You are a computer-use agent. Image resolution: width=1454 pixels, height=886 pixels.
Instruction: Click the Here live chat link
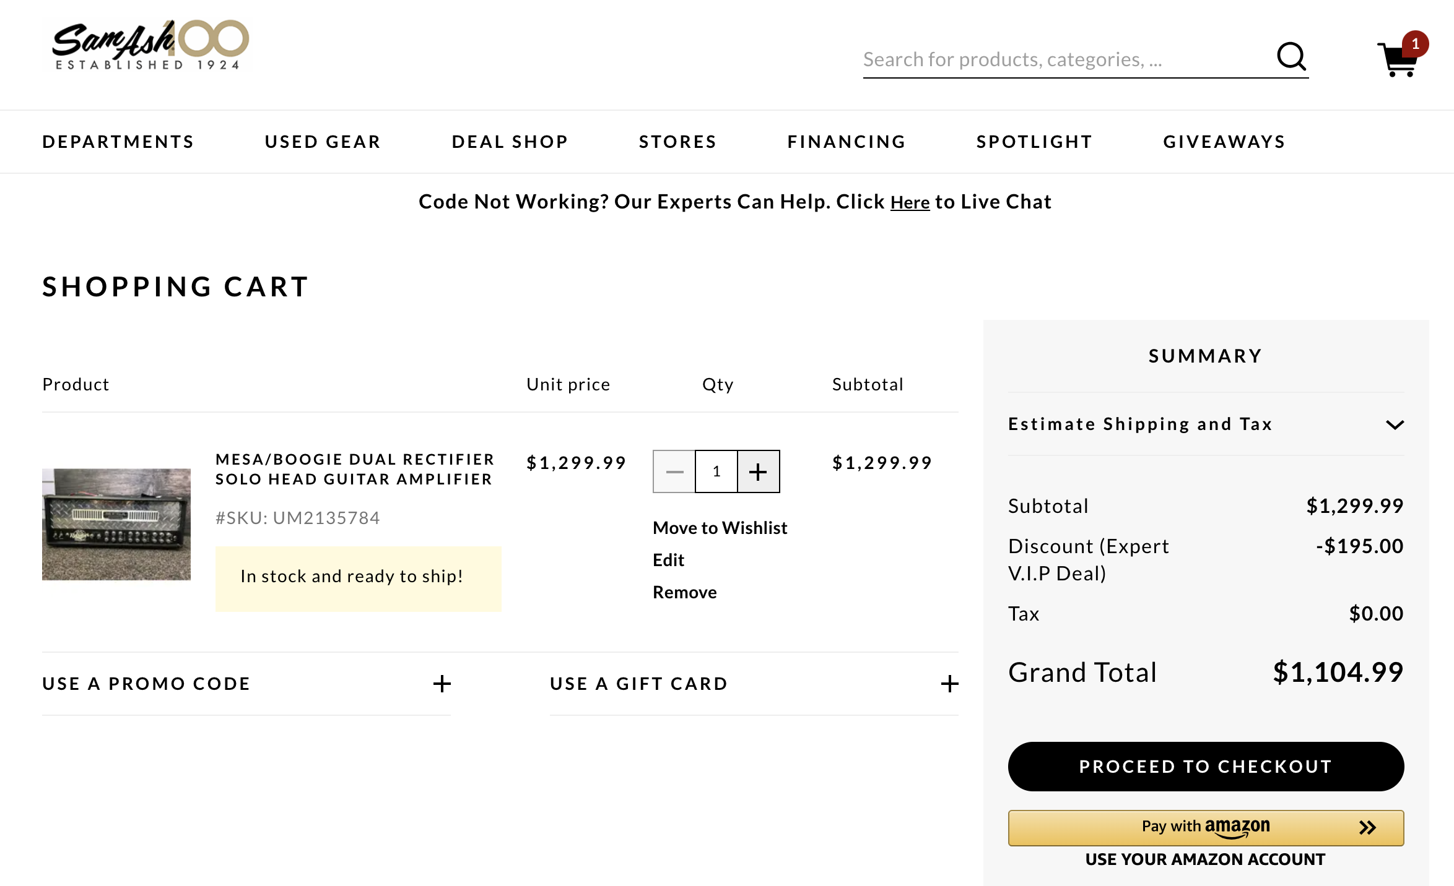tap(910, 202)
